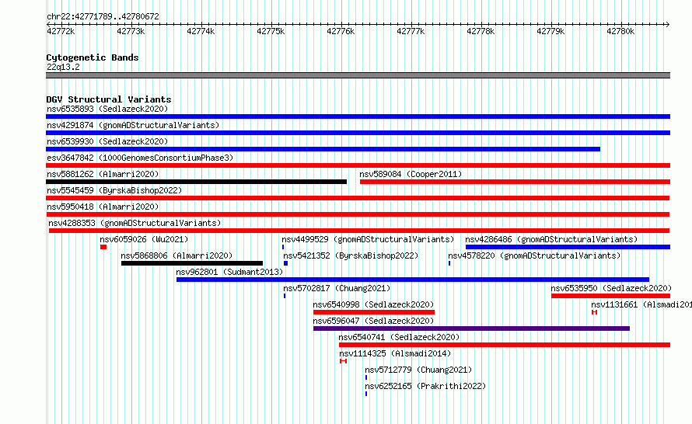Select the small red block under nsv6059026
The height and width of the screenshot is (424, 692).
click(103, 247)
